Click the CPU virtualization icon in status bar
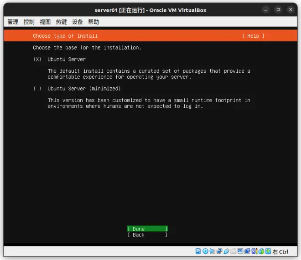 point(254,251)
